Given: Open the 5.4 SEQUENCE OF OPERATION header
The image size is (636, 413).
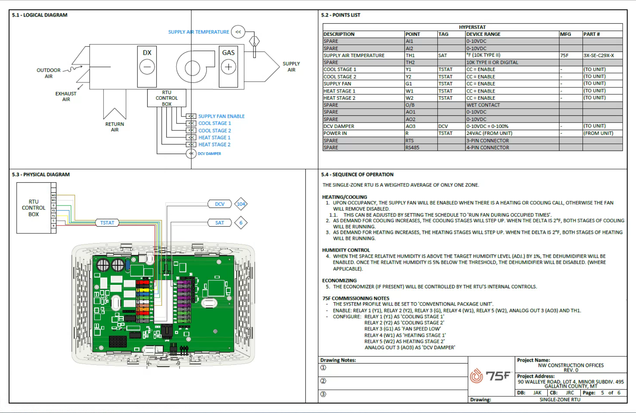Looking at the screenshot, I should point(357,174).
